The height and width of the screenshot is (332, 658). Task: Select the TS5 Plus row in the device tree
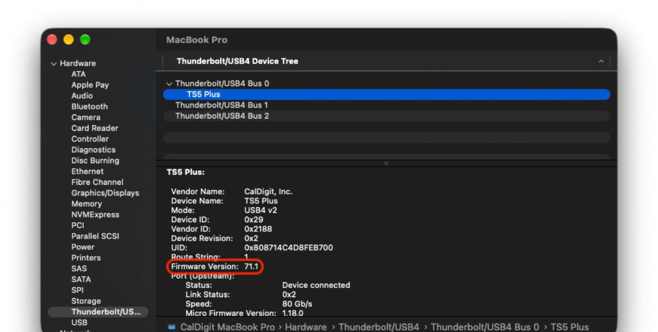pyautogui.click(x=387, y=94)
